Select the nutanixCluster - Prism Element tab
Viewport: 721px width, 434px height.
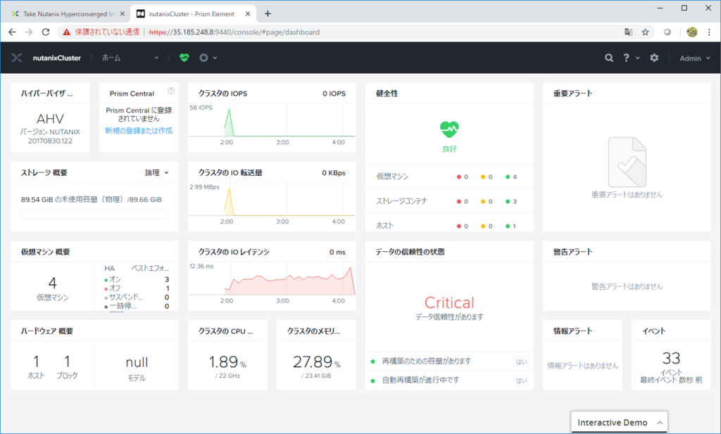(193, 14)
